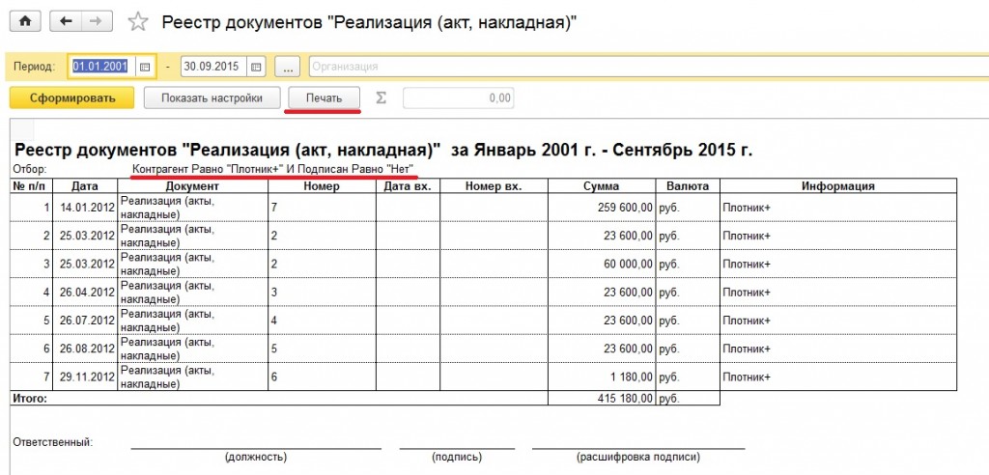Click the sum sigma icon
The width and height of the screenshot is (989, 475).
[x=381, y=98]
